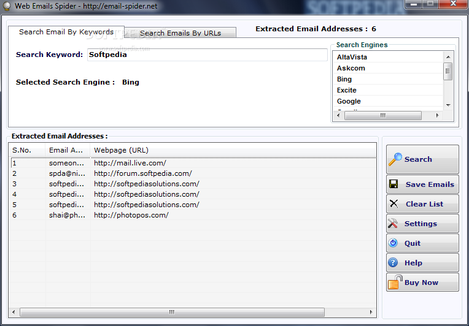Sort by S.No. column header

[x=27, y=150]
